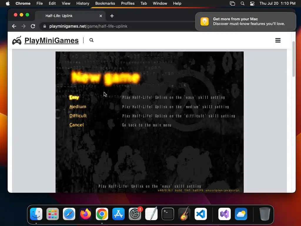Open the Chrome application menu
The image size is (301, 226).
23,4
